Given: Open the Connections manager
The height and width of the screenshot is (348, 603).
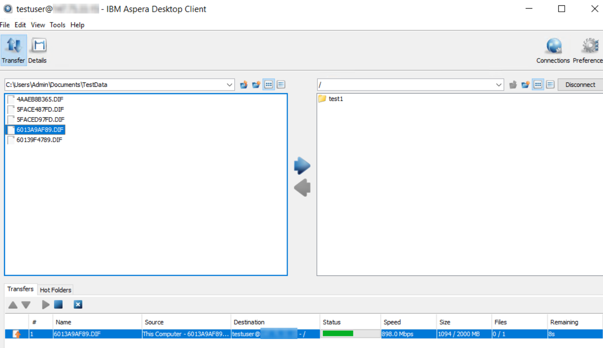Looking at the screenshot, I should pos(553,50).
